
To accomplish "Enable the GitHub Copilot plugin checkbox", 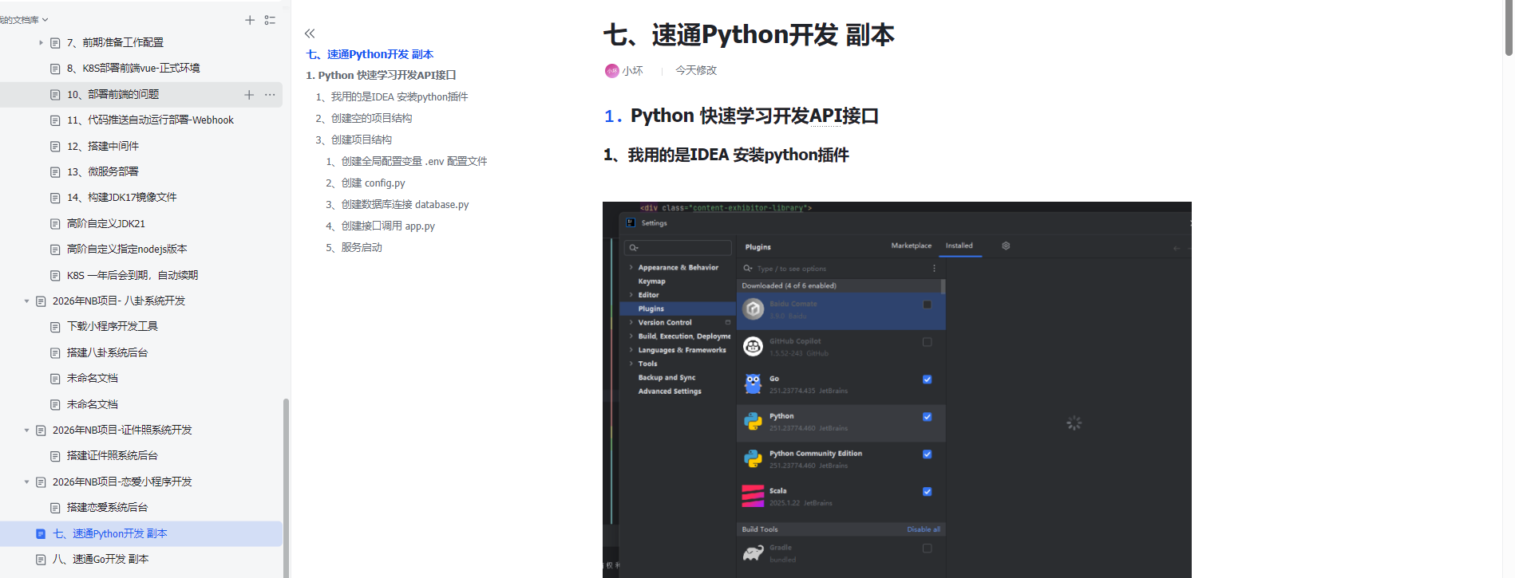I will click(x=927, y=342).
